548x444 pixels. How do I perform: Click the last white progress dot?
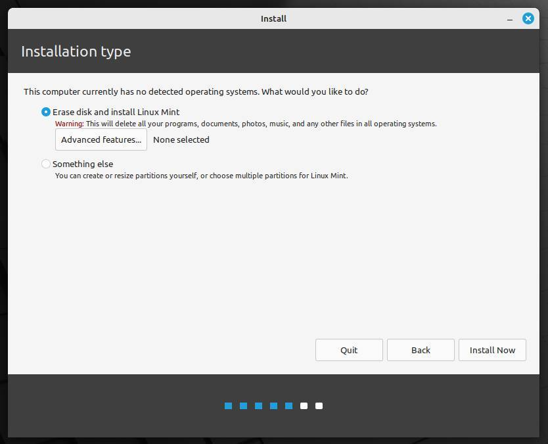tap(319, 406)
